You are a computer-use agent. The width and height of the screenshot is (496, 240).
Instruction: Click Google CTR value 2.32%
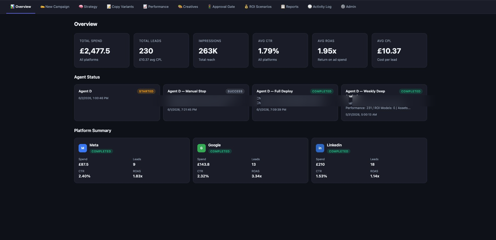(203, 176)
